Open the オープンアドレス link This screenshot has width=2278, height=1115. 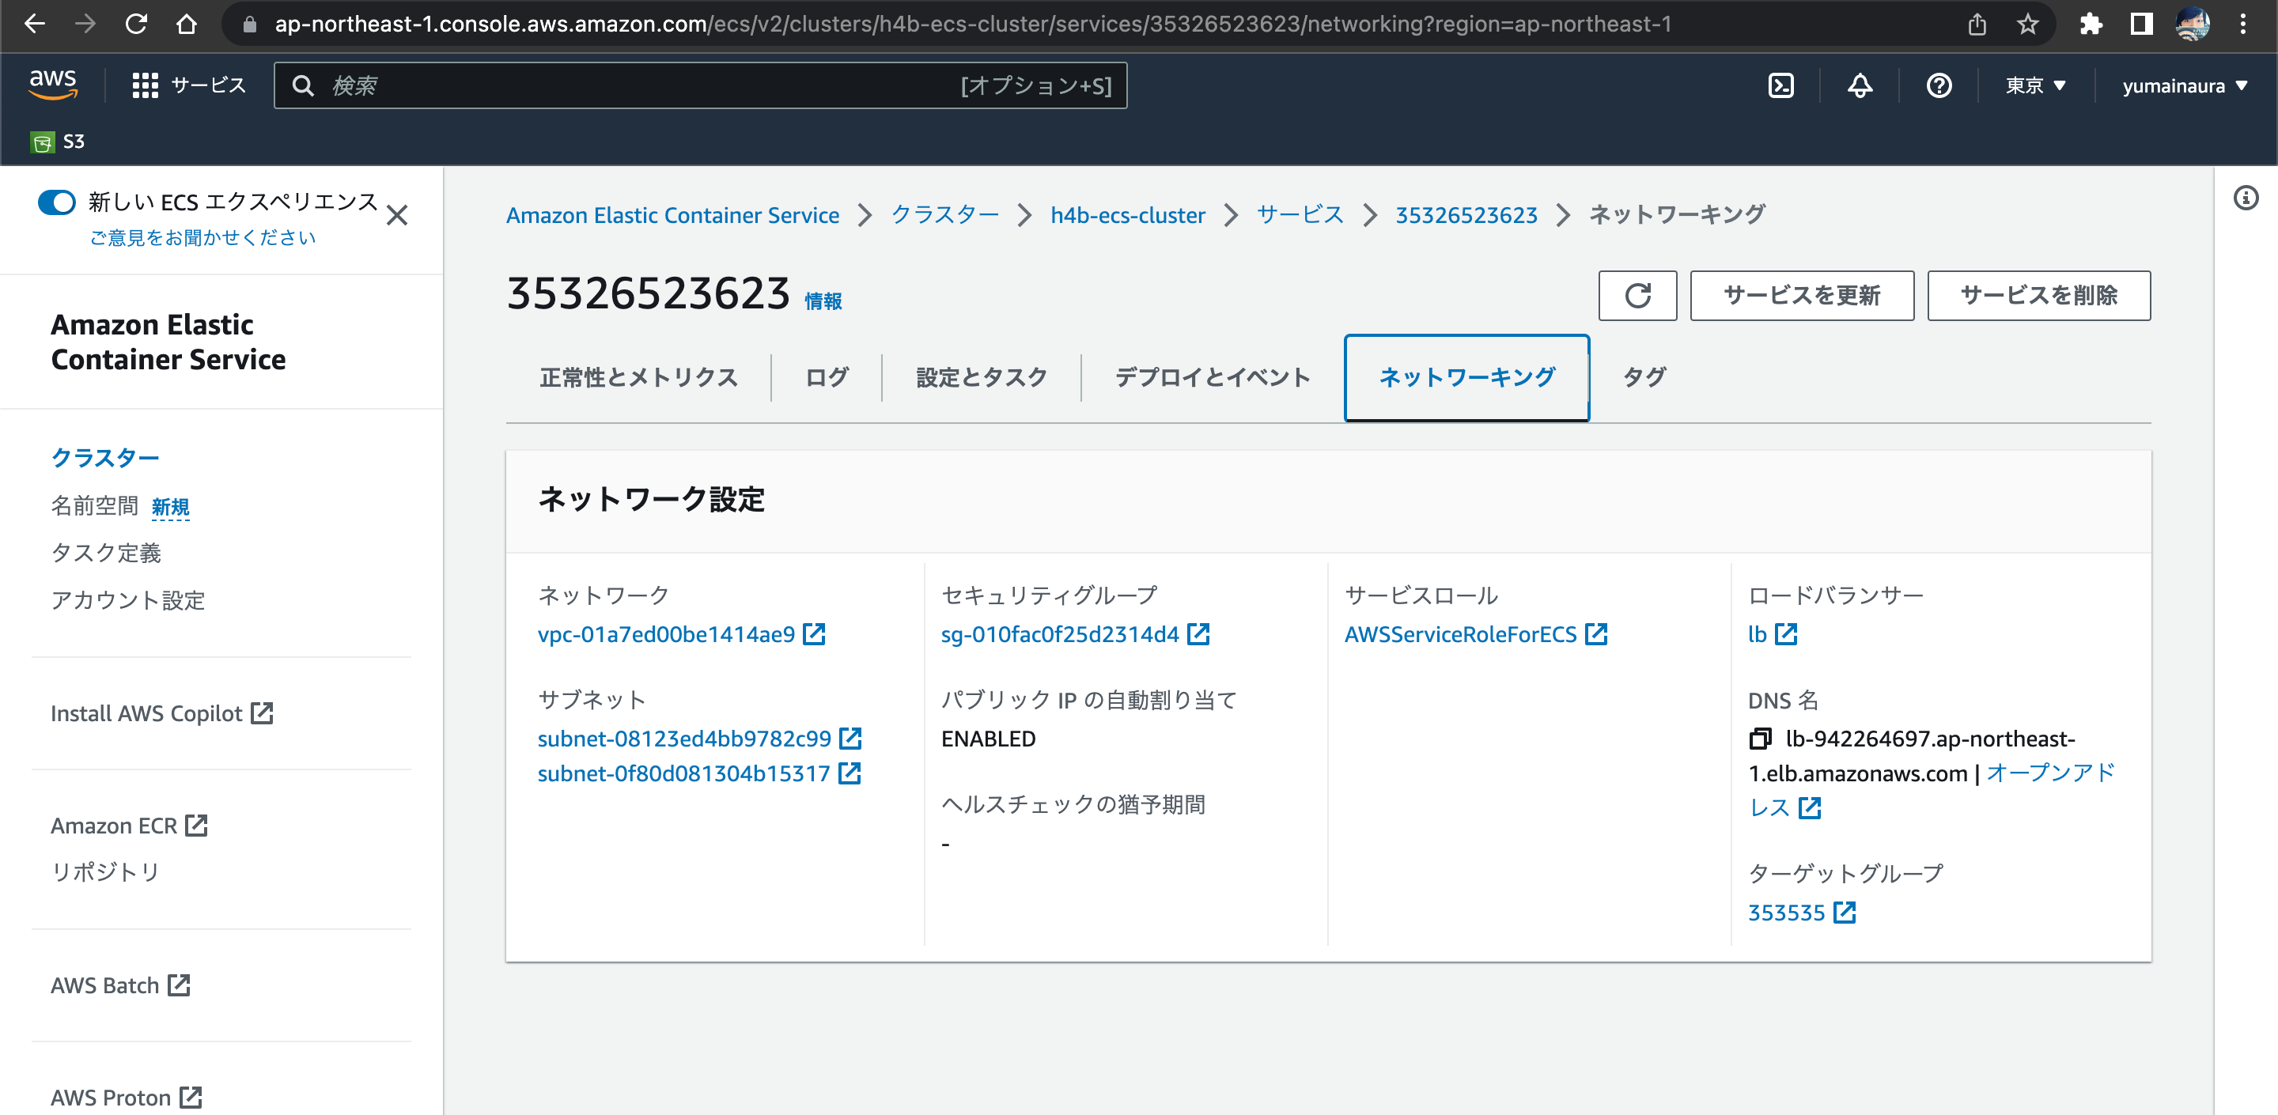2050,773
